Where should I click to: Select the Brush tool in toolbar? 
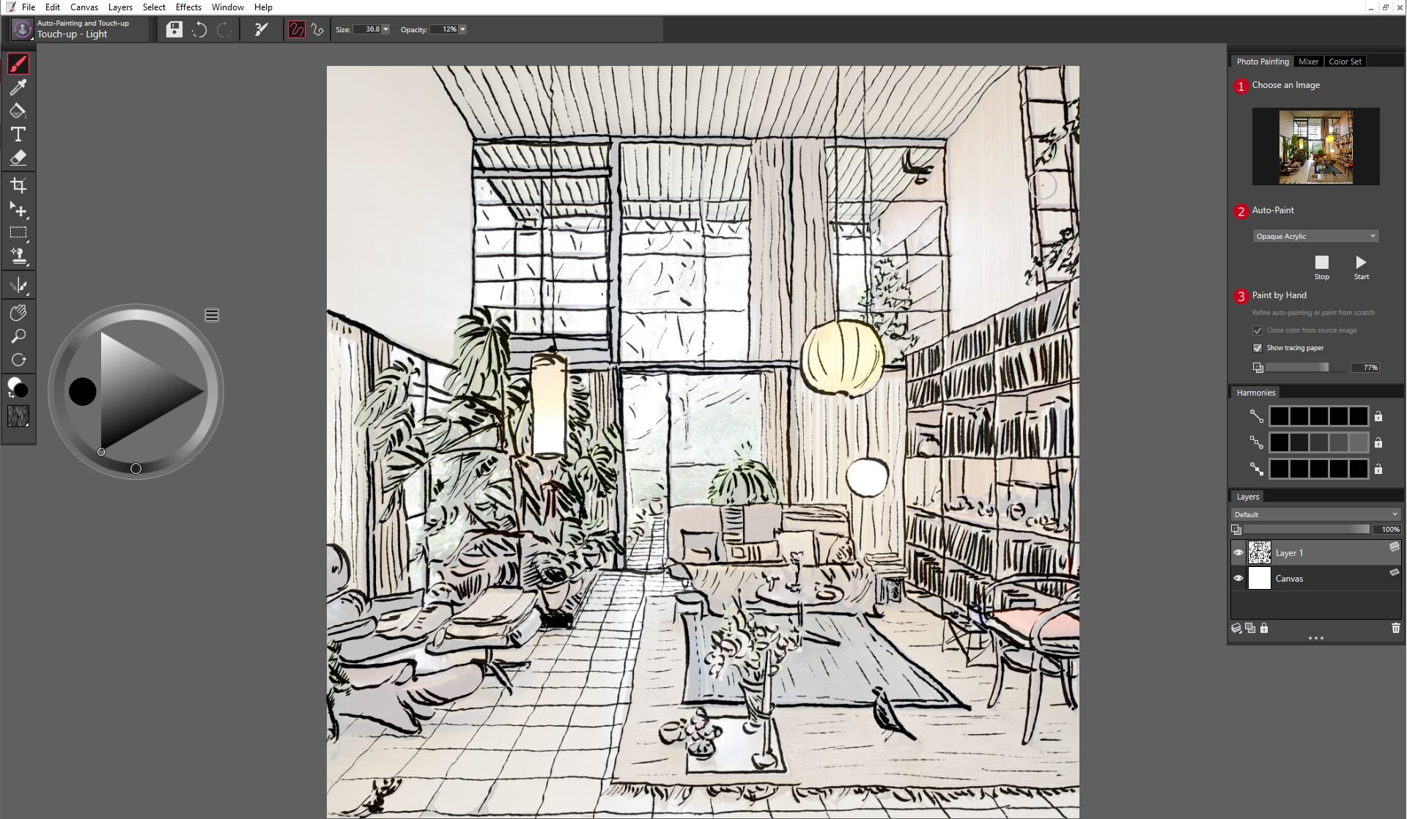tap(18, 64)
